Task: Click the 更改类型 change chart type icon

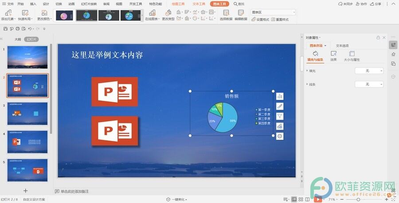Action: pos(168,13)
